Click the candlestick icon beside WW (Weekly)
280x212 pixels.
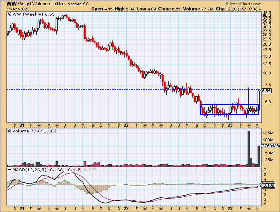click(x=10, y=14)
